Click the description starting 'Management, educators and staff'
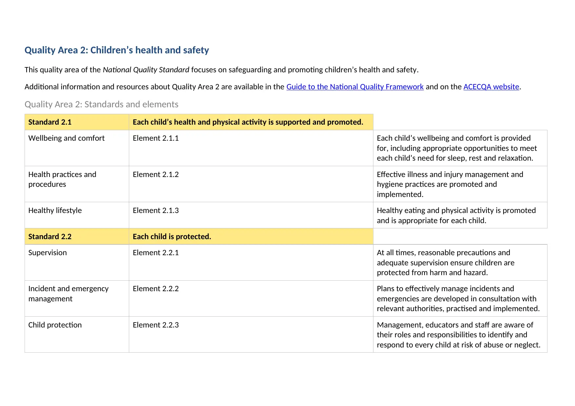 (460, 334)
